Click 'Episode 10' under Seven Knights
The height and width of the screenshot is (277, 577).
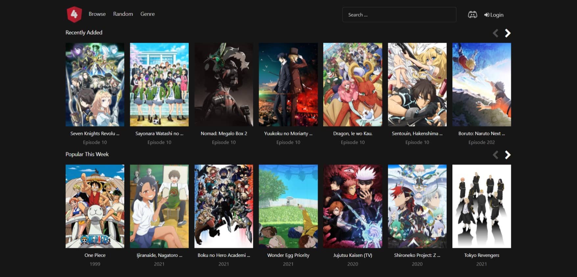coord(95,142)
